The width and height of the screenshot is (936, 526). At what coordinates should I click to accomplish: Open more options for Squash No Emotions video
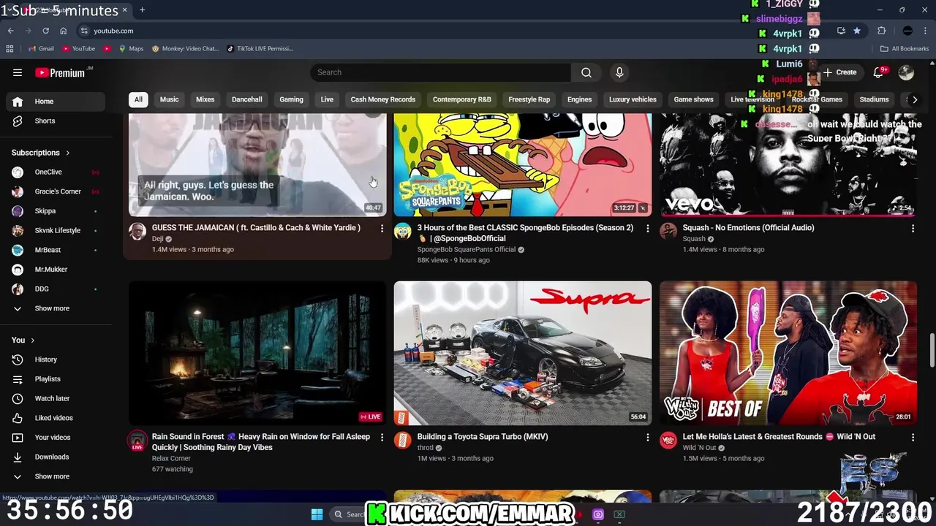tap(913, 229)
